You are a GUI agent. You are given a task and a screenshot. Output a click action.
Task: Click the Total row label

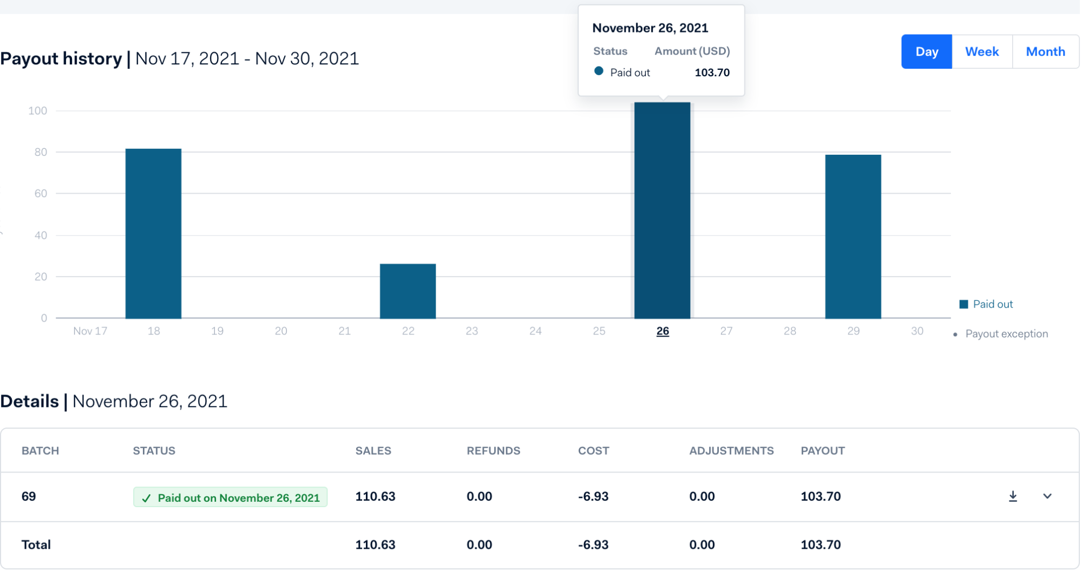pyautogui.click(x=36, y=544)
